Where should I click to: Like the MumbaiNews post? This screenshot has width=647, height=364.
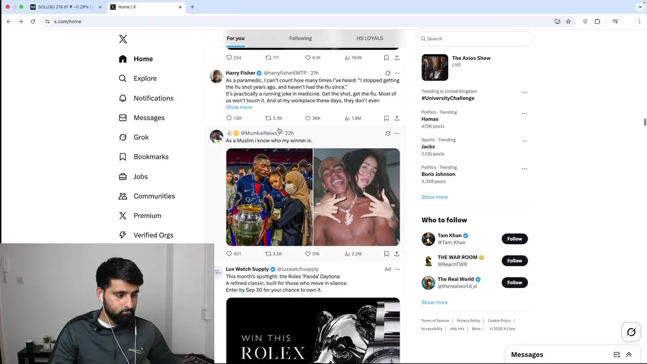[312, 254]
